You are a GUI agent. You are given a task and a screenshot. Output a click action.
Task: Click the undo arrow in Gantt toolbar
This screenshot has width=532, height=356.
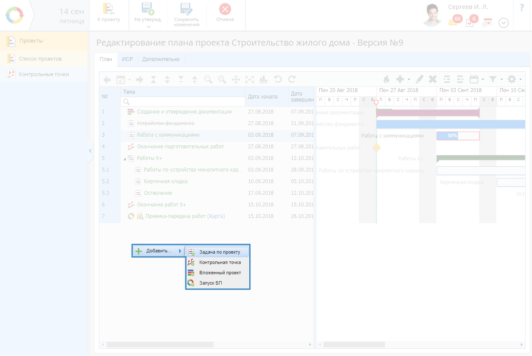[278, 80]
